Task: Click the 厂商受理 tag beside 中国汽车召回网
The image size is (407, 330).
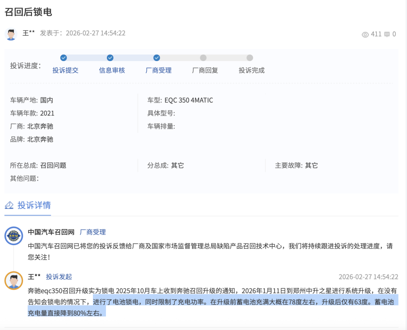Action: [x=93, y=232]
